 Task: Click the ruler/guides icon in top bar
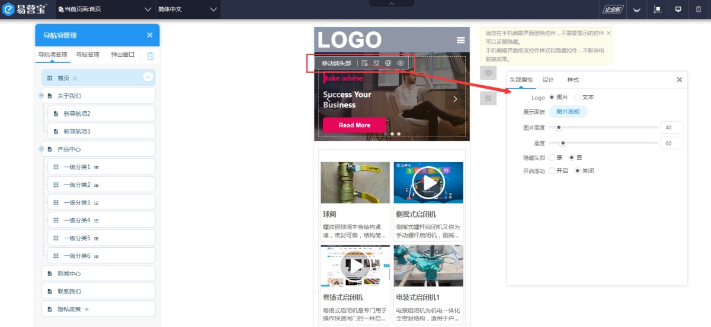[658, 9]
